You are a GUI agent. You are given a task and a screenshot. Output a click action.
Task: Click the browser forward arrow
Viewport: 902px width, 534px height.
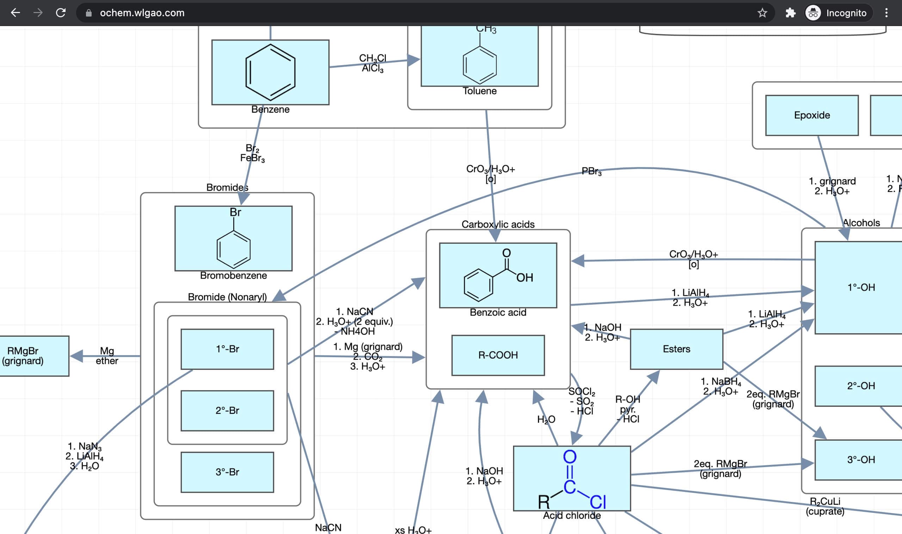click(x=38, y=13)
